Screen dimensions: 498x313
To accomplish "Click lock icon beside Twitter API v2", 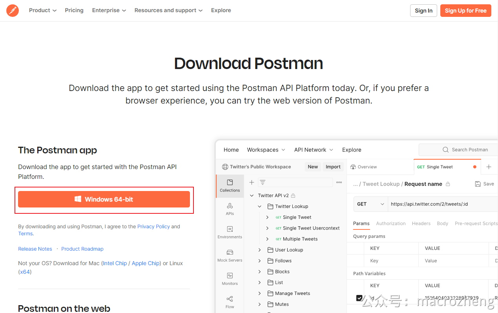I will point(293,195).
